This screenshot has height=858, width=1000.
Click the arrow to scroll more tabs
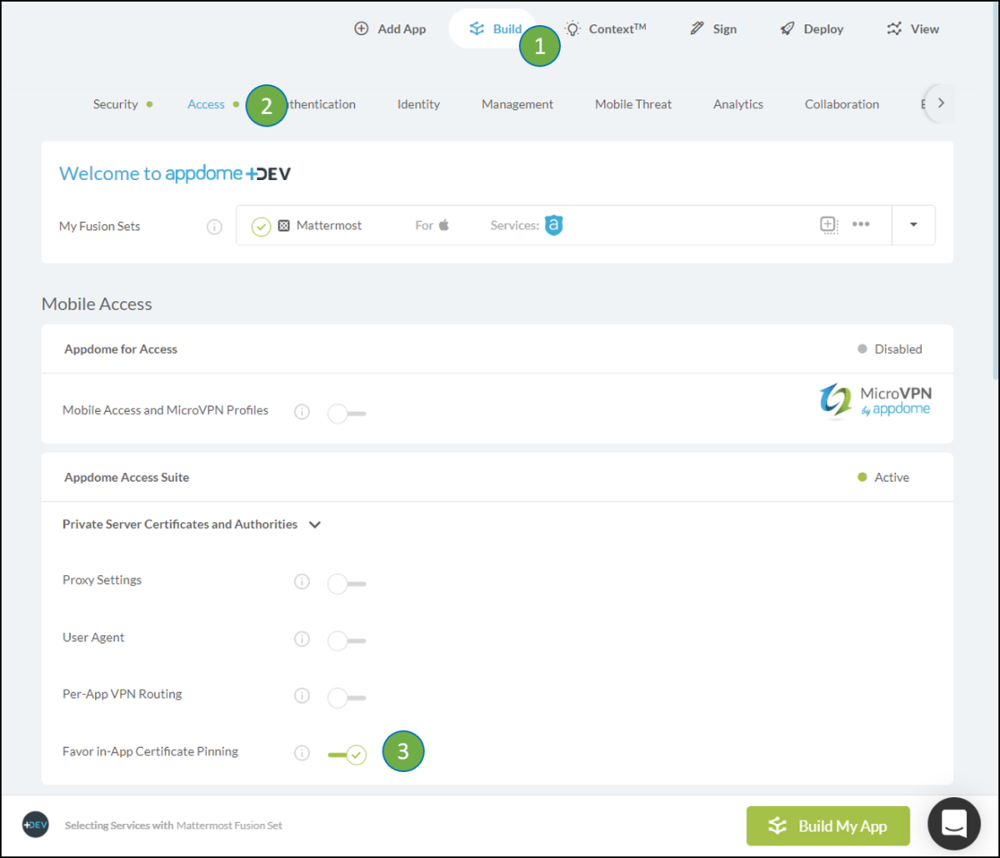pyautogui.click(x=940, y=103)
